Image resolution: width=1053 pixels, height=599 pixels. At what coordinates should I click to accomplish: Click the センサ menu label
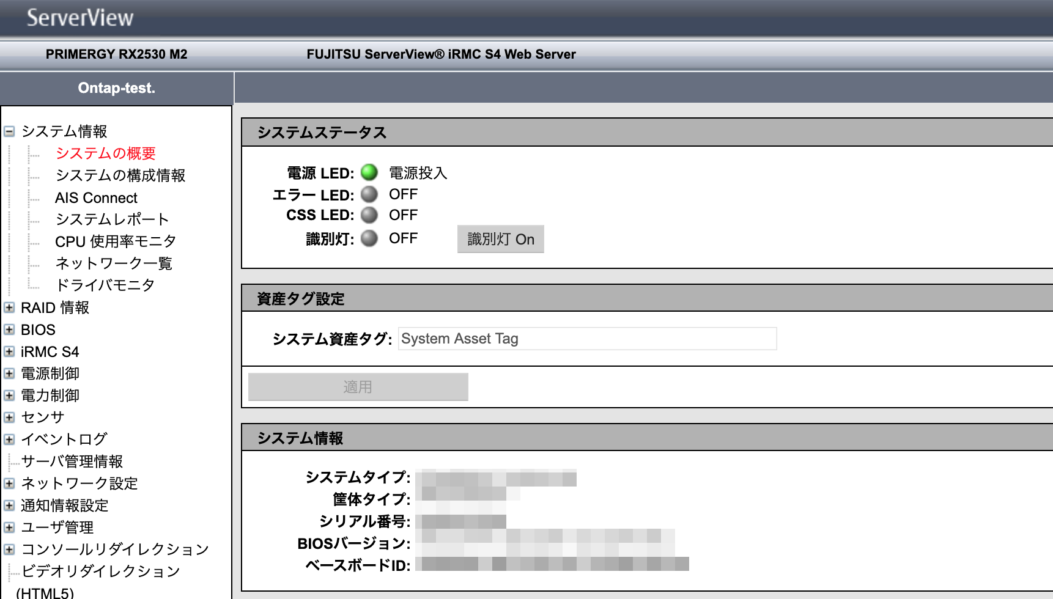(43, 417)
